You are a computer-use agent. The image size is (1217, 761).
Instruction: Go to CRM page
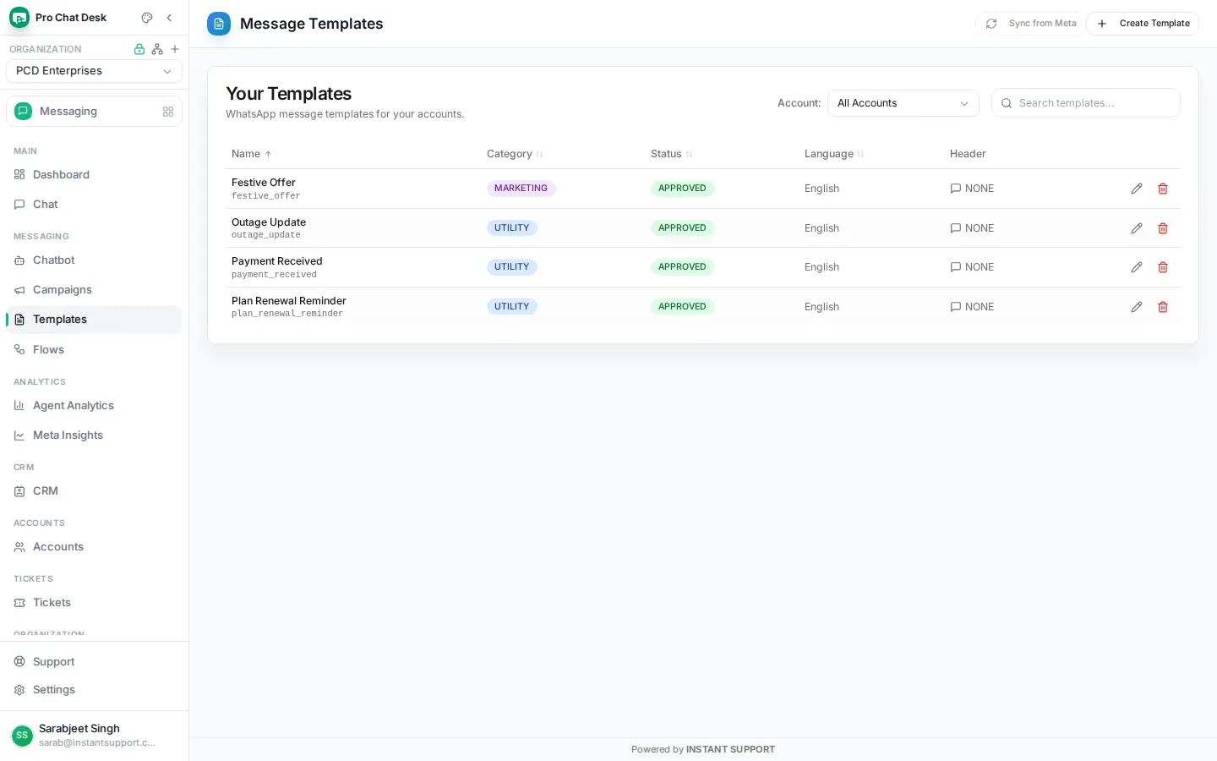(94, 491)
